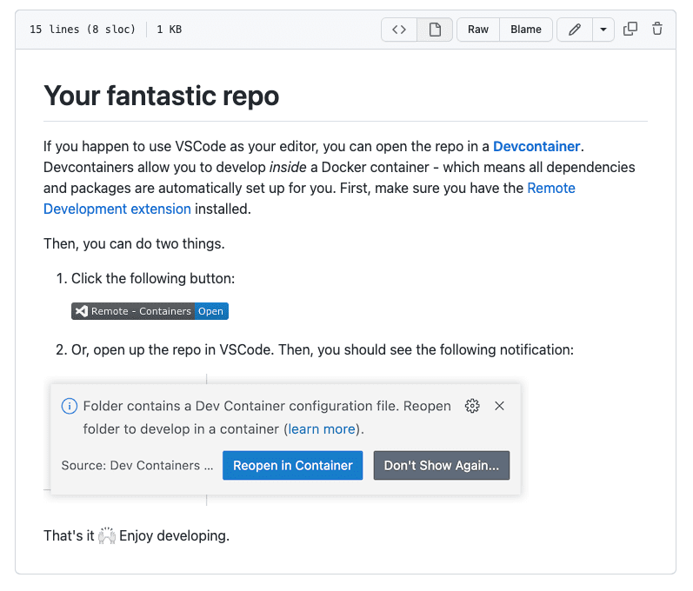
Task: Follow the learn more link
Action: pos(322,428)
